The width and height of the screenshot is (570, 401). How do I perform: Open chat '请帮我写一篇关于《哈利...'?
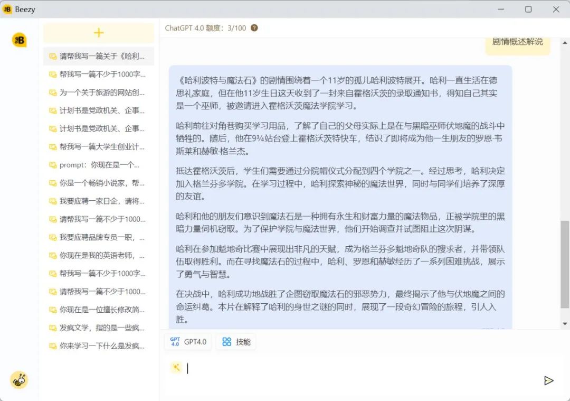[99, 56]
